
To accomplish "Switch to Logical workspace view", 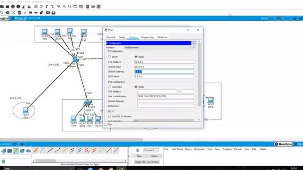I will click(x=4, y=18).
